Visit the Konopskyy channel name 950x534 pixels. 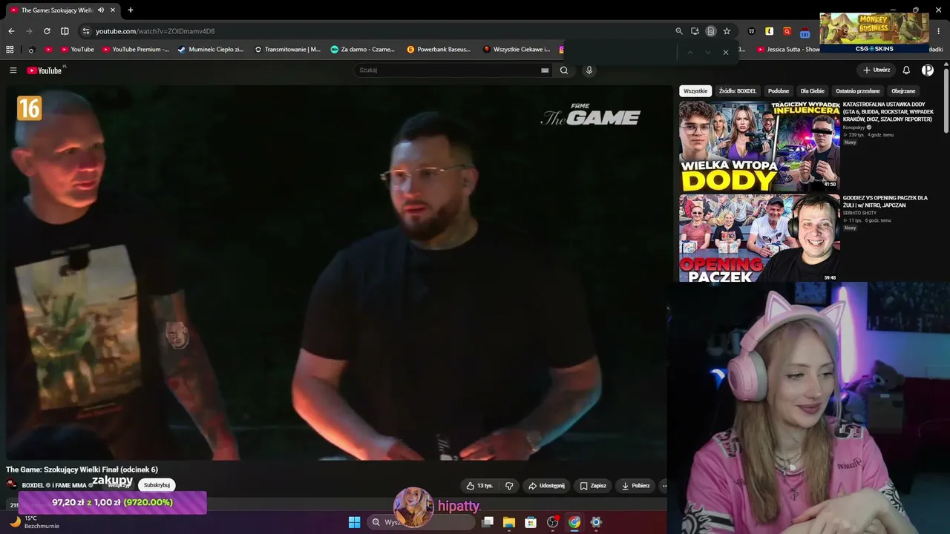854,128
